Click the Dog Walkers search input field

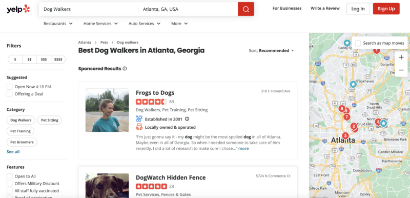88,9
